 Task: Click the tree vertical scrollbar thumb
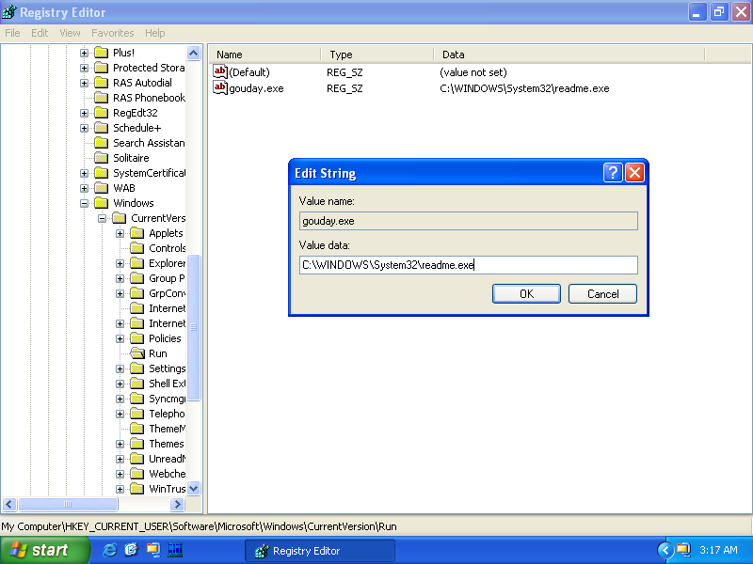tap(194, 327)
